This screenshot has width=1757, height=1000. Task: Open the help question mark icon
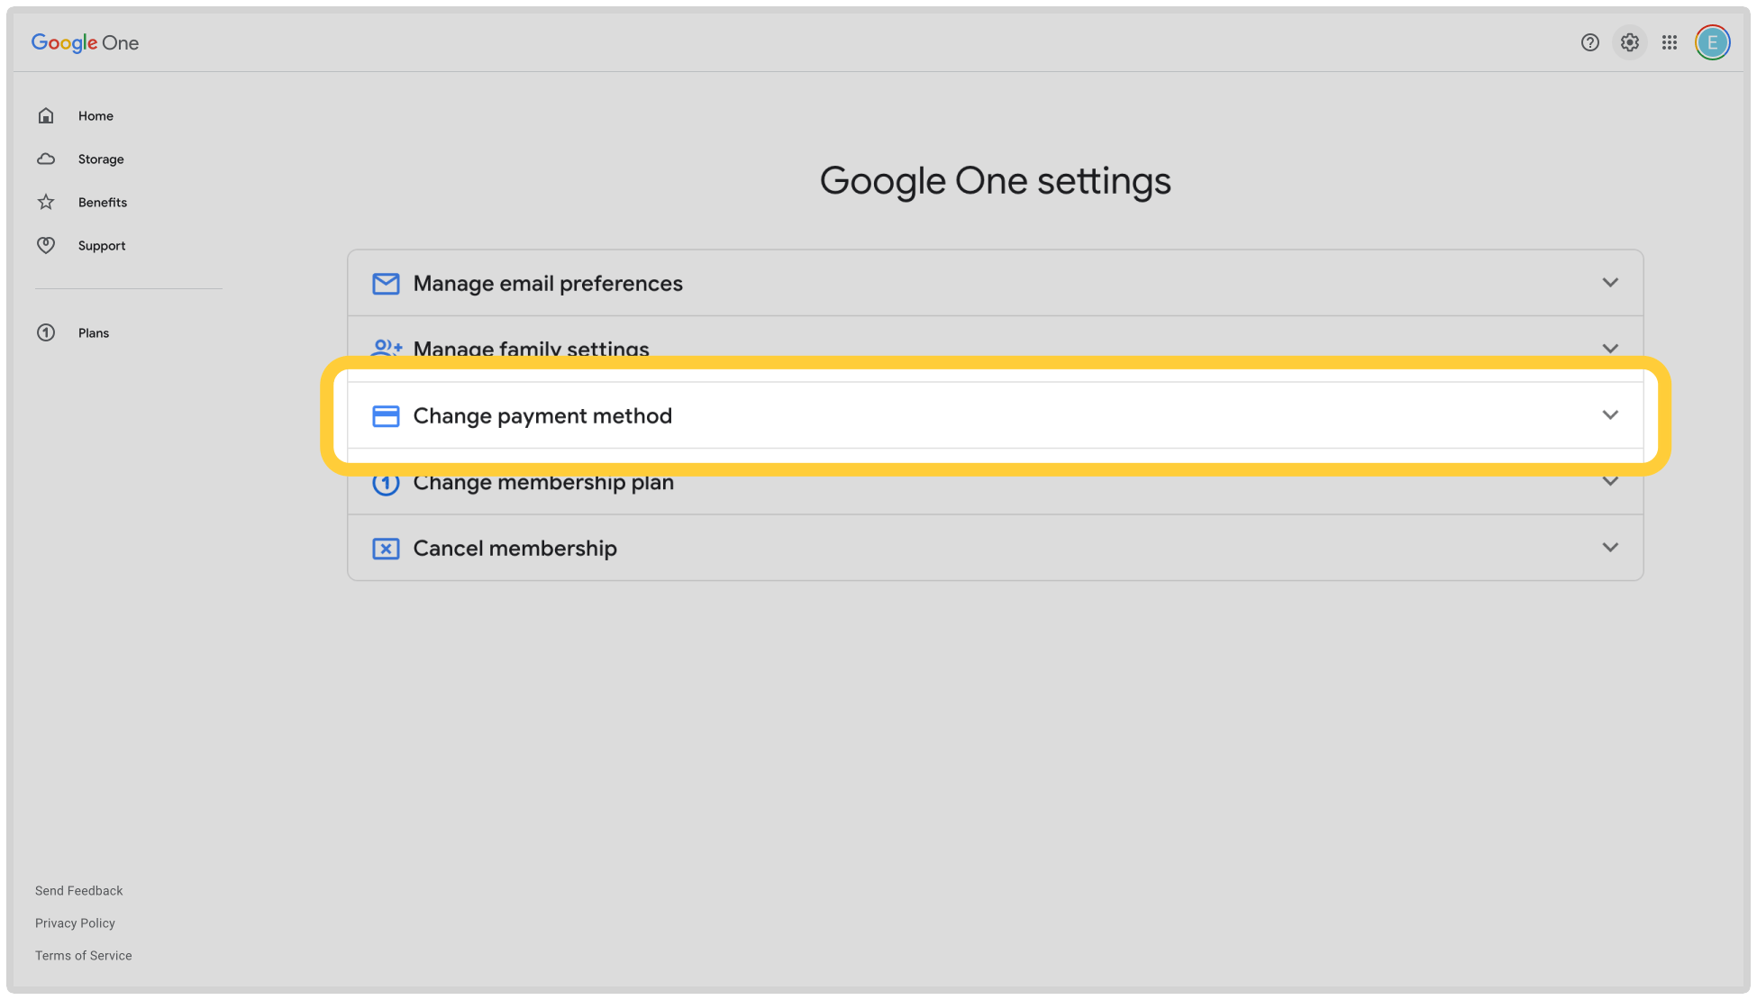[x=1589, y=42]
